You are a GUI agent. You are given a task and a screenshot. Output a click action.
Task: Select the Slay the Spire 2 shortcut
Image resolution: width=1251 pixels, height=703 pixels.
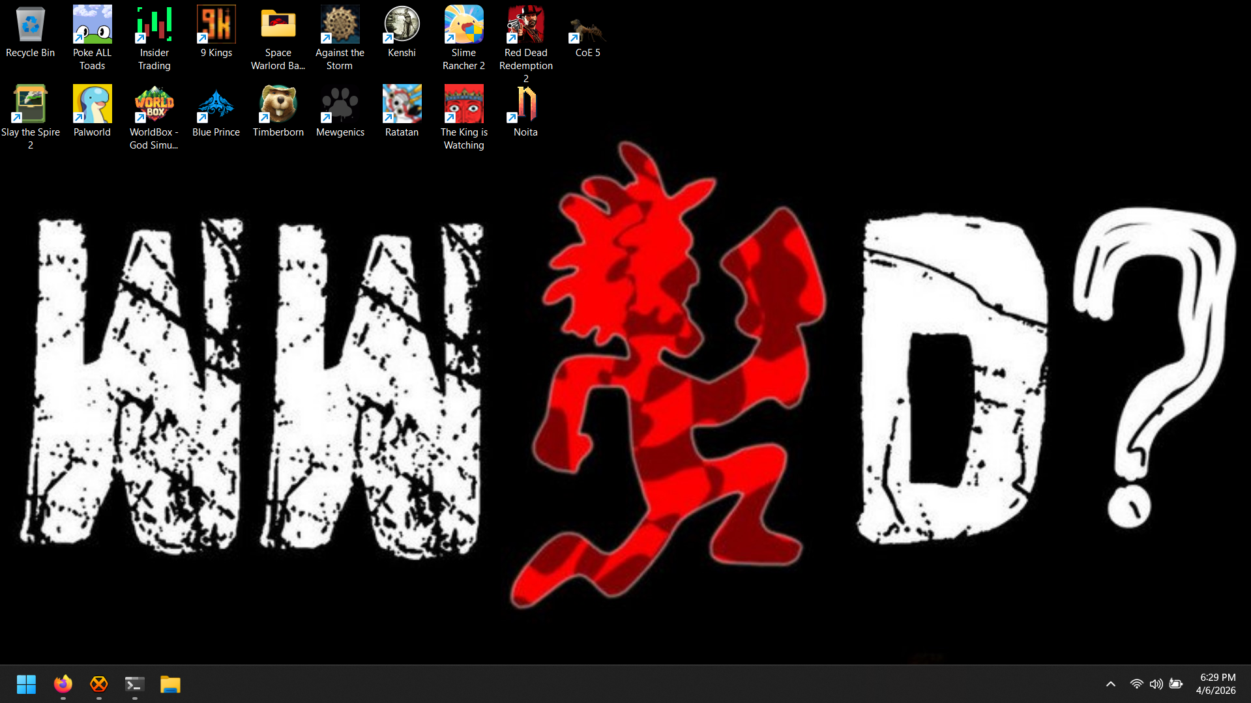tap(30, 117)
